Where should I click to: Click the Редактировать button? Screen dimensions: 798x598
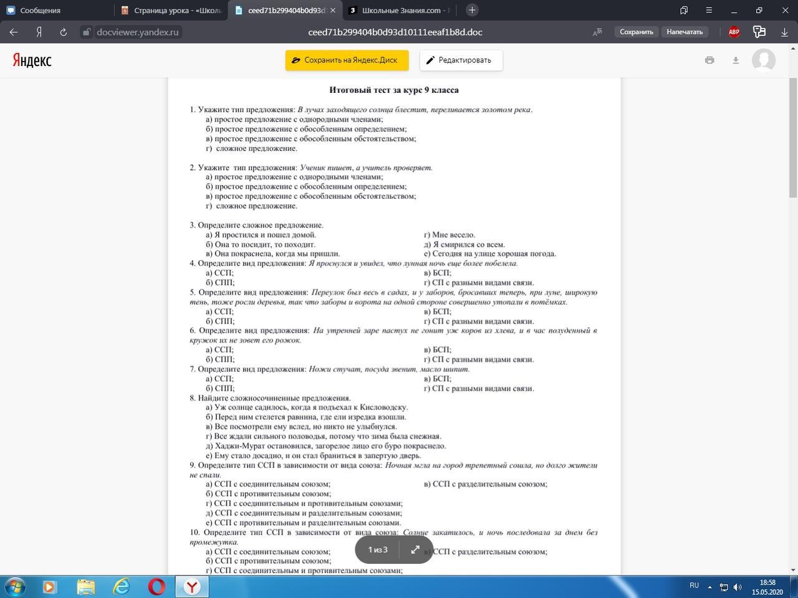click(x=461, y=60)
